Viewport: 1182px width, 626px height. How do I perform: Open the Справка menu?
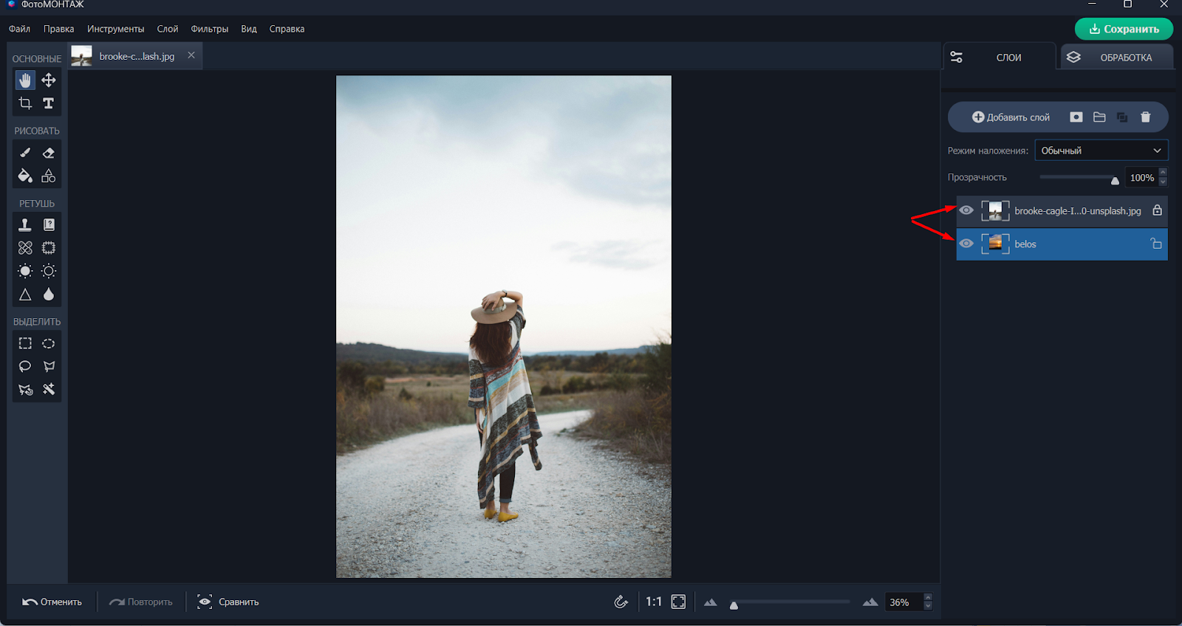287,29
